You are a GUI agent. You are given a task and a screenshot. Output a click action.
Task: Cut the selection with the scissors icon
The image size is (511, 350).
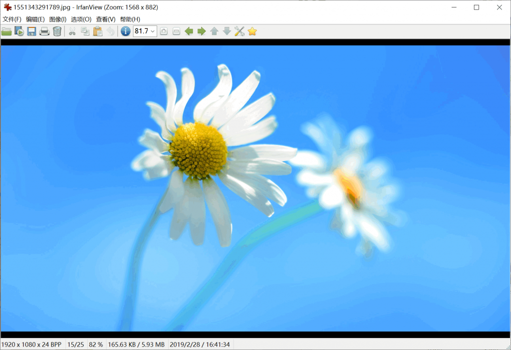[x=72, y=31]
